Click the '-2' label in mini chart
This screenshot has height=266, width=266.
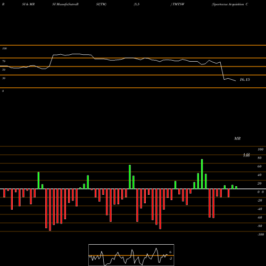pos(170,259)
